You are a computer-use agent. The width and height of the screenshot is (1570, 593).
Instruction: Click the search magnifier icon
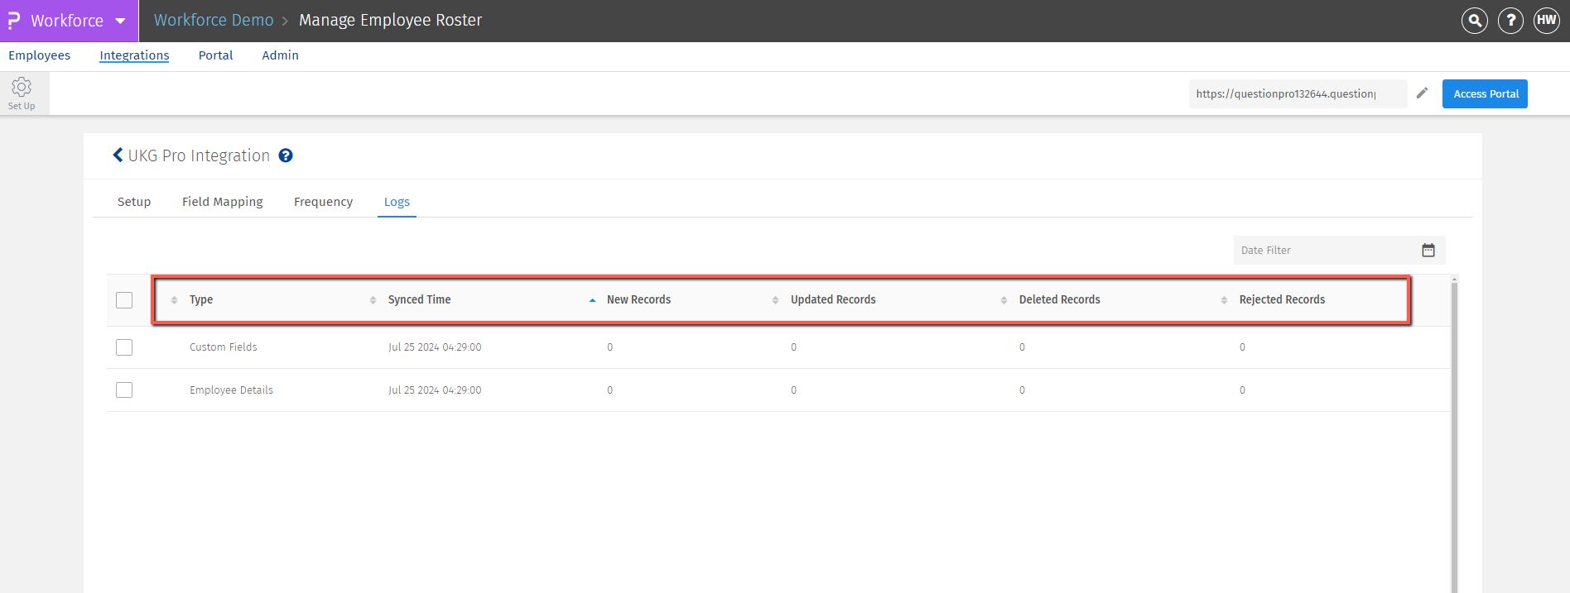coord(1474,21)
